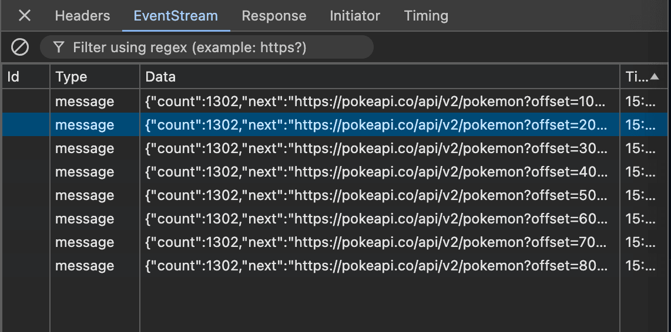This screenshot has height=332, width=671.
Task: Sort by the Id column header
Action: 26,77
